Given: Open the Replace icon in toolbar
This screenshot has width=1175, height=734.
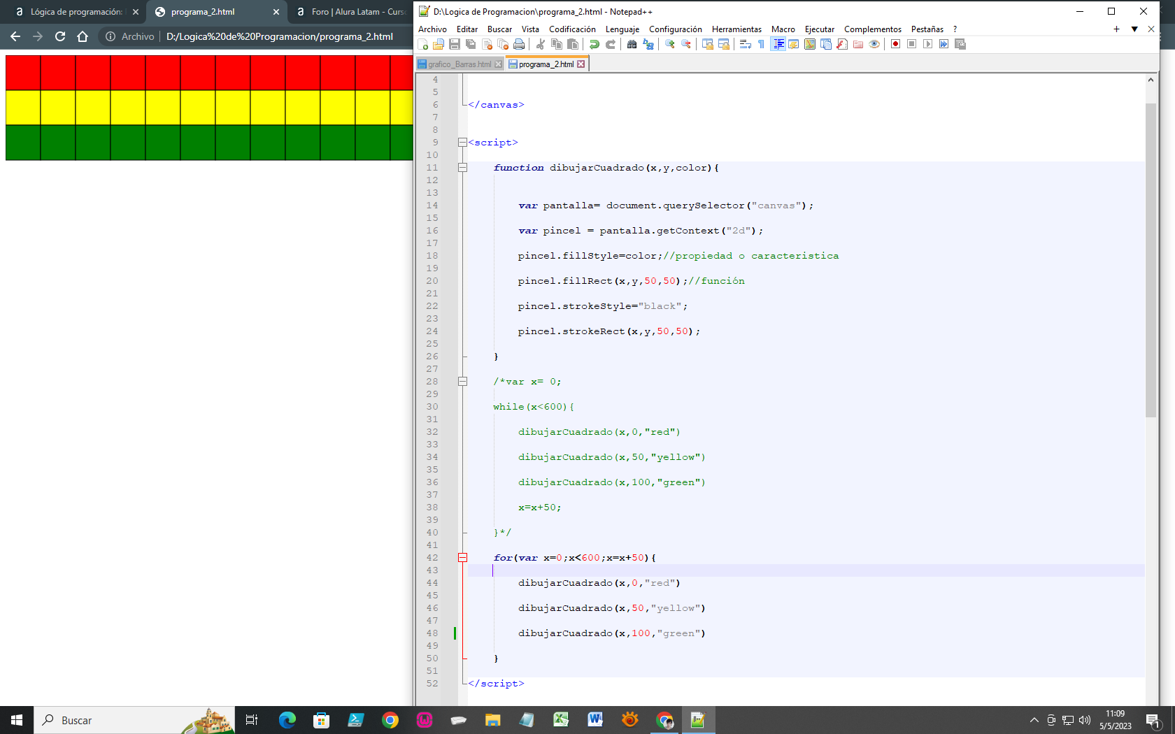Looking at the screenshot, I should [x=648, y=44].
